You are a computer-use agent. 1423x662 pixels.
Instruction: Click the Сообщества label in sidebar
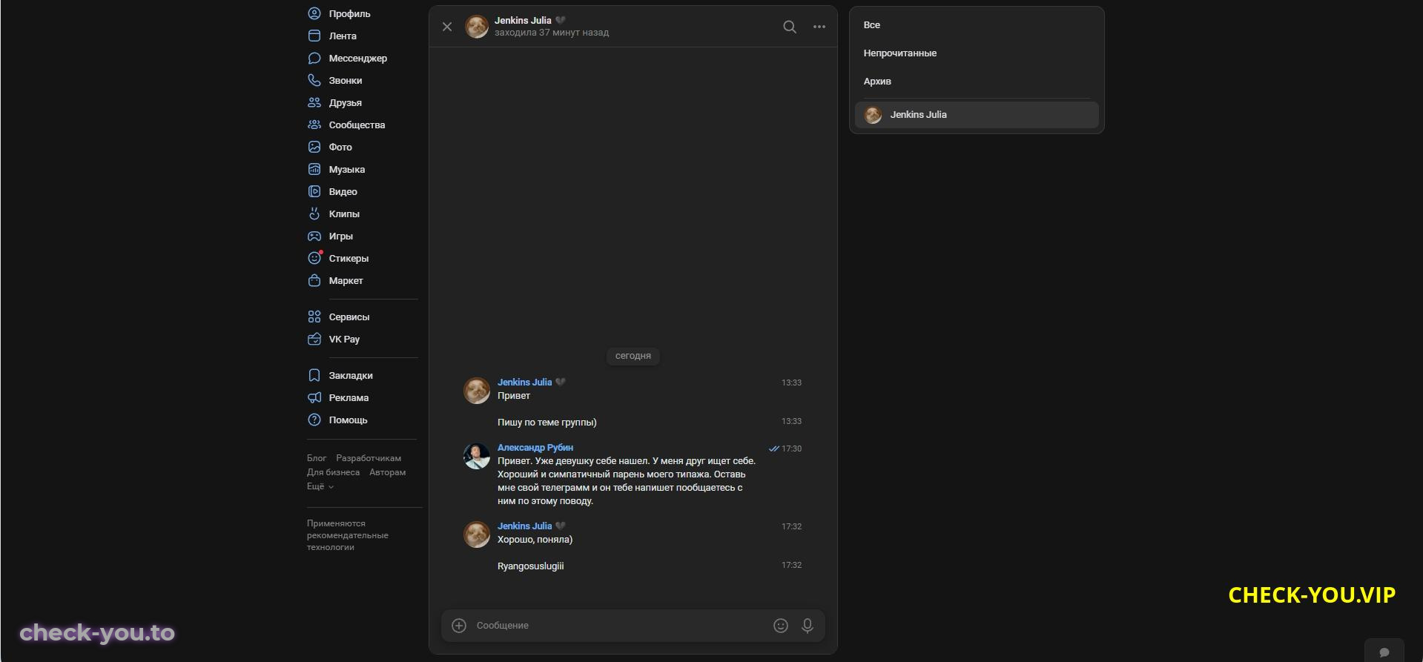(357, 125)
